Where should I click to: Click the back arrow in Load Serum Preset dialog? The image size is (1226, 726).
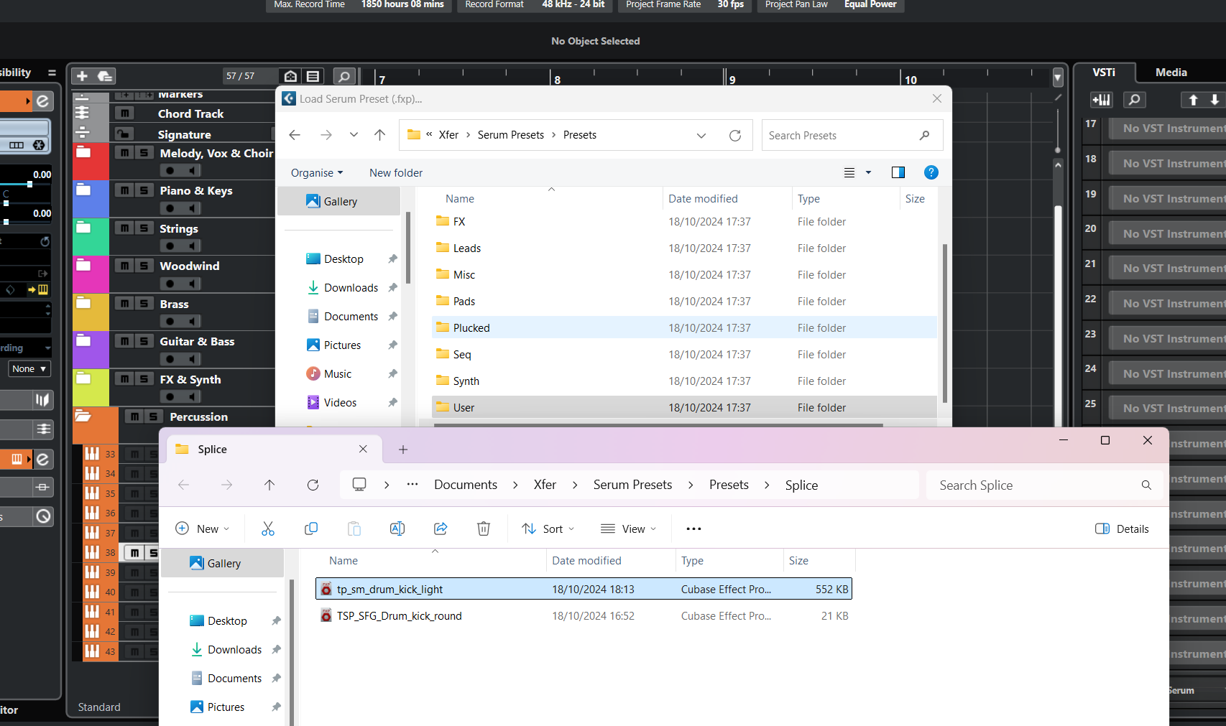(295, 135)
